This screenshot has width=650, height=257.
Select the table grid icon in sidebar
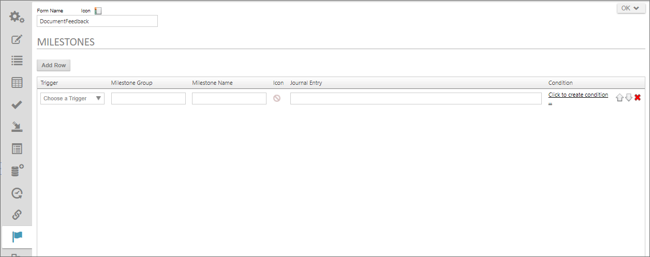tap(17, 83)
